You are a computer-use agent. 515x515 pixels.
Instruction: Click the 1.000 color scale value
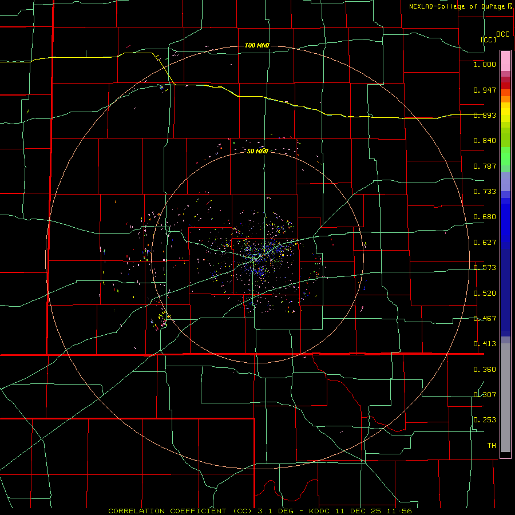[485, 64]
